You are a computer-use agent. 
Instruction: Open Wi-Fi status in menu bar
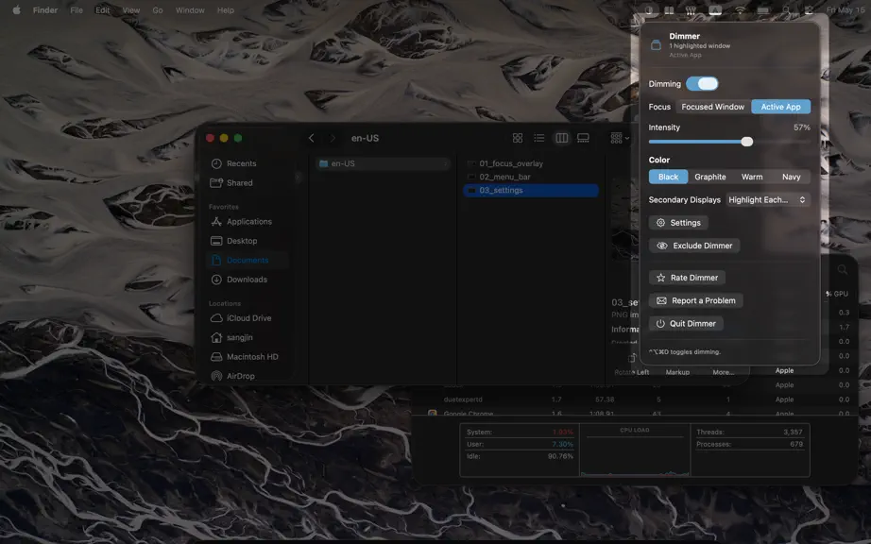point(740,10)
